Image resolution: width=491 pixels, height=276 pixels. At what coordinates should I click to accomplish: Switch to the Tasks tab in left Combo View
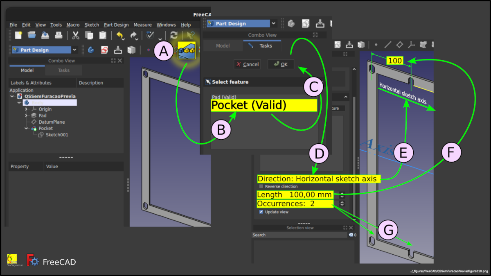63,70
